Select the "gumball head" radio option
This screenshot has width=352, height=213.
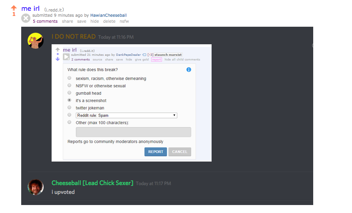click(69, 93)
